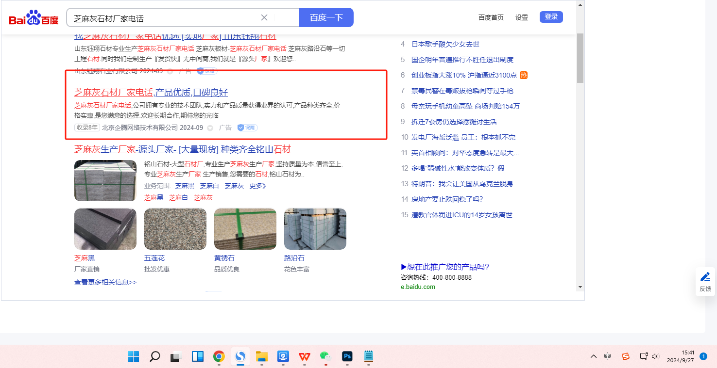Open hot search 母亲玩手机幼童坠 商场判赔154万

click(465, 106)
